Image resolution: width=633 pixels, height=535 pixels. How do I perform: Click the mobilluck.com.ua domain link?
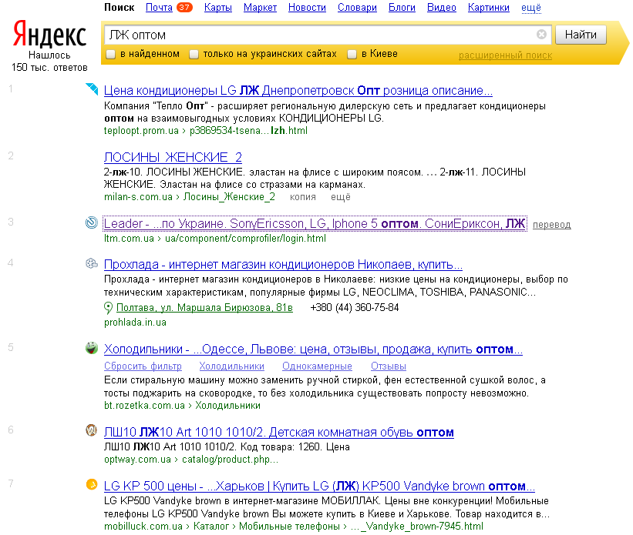click(143, 526)
